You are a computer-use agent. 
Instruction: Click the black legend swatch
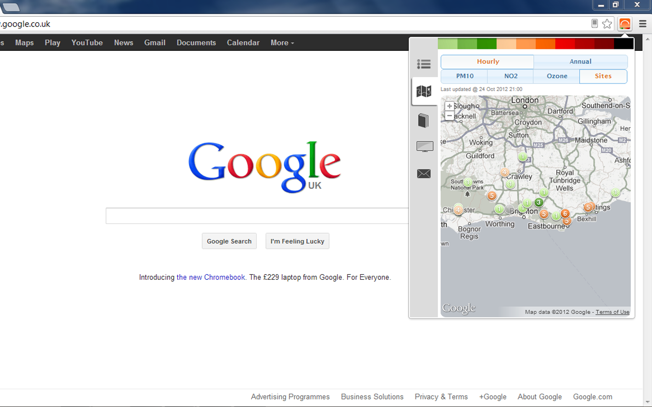click(624, 44)
